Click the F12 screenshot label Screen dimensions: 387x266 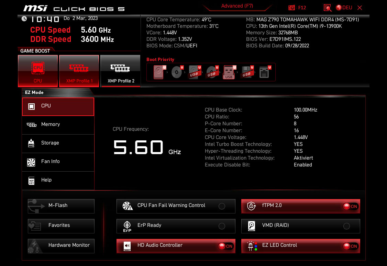pos(302,8)
